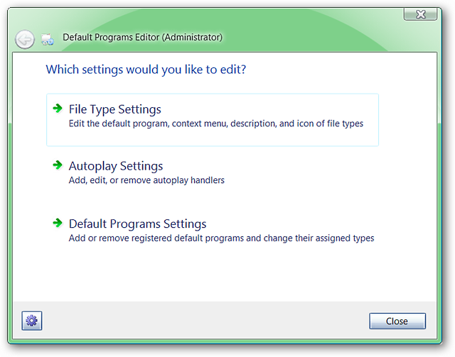Click the Default Programs Editor title bar icon

[x=48, y=39]
